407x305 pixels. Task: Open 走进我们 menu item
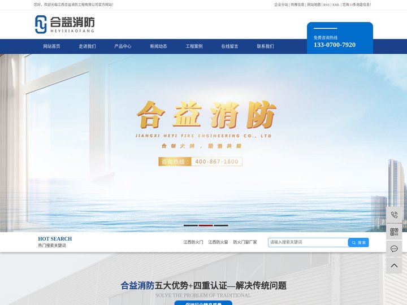[87, 46]
